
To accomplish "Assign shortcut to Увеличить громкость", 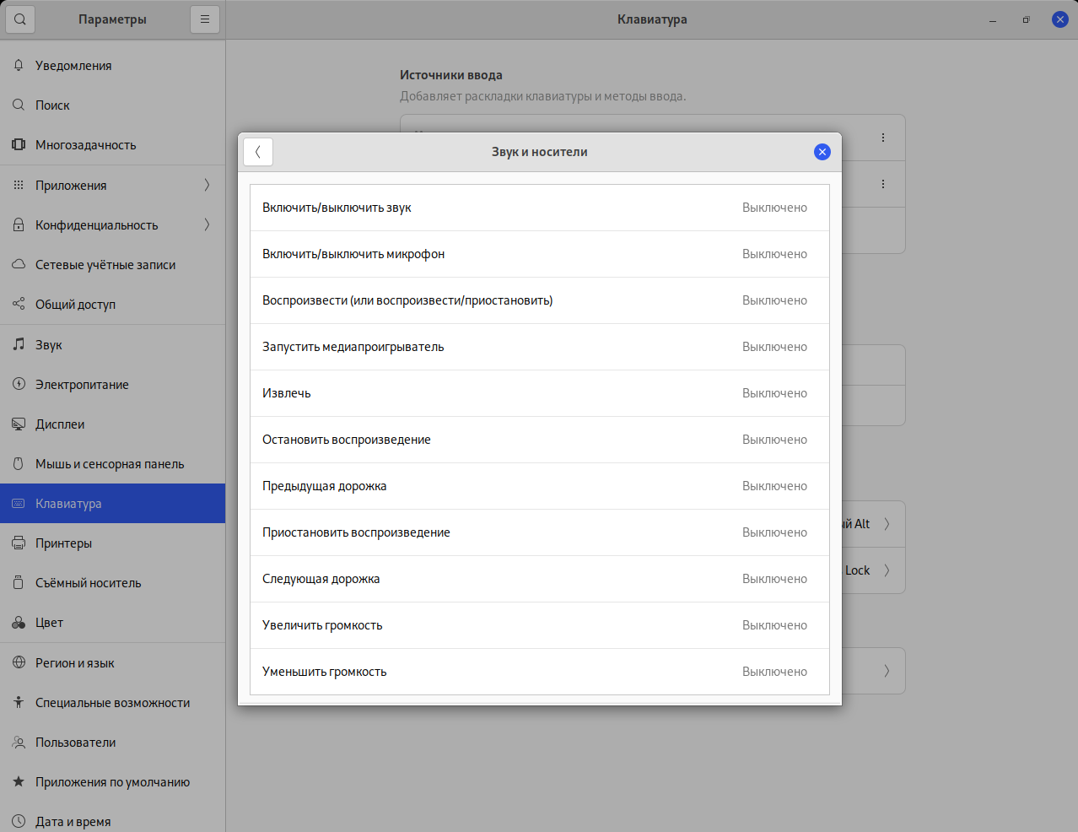I will 539,625.
